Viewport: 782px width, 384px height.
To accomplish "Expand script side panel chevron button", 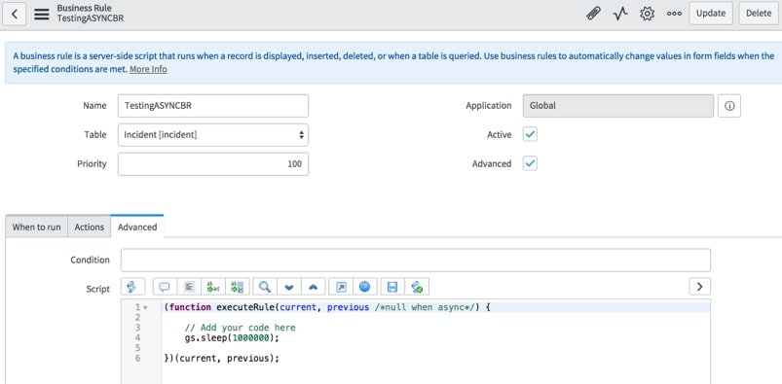I will pyautogui.click(x=700, y=287).
